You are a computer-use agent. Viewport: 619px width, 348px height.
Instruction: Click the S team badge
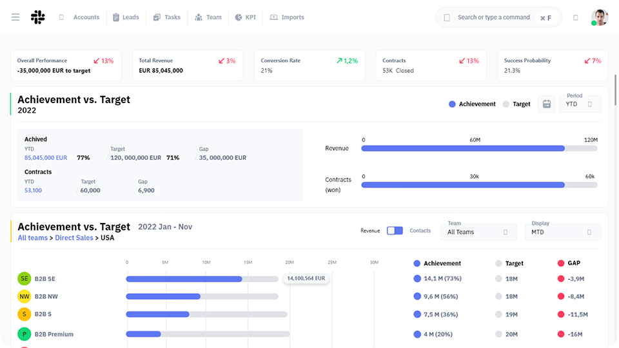point(24,314)
